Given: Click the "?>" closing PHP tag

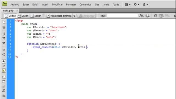Looking at the screenshot, I should point(17,57).
